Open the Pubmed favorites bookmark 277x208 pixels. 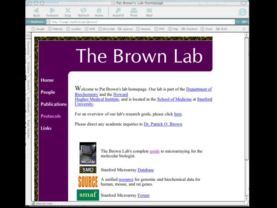[55, 29]
